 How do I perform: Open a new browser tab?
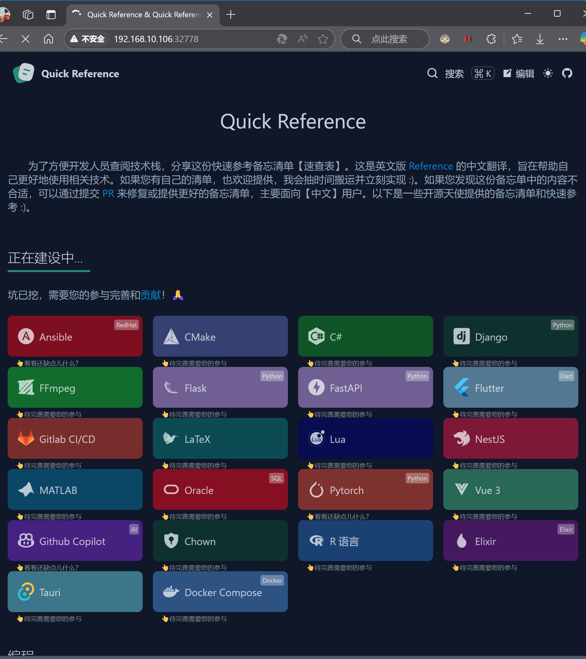click(x=230, y=14)
